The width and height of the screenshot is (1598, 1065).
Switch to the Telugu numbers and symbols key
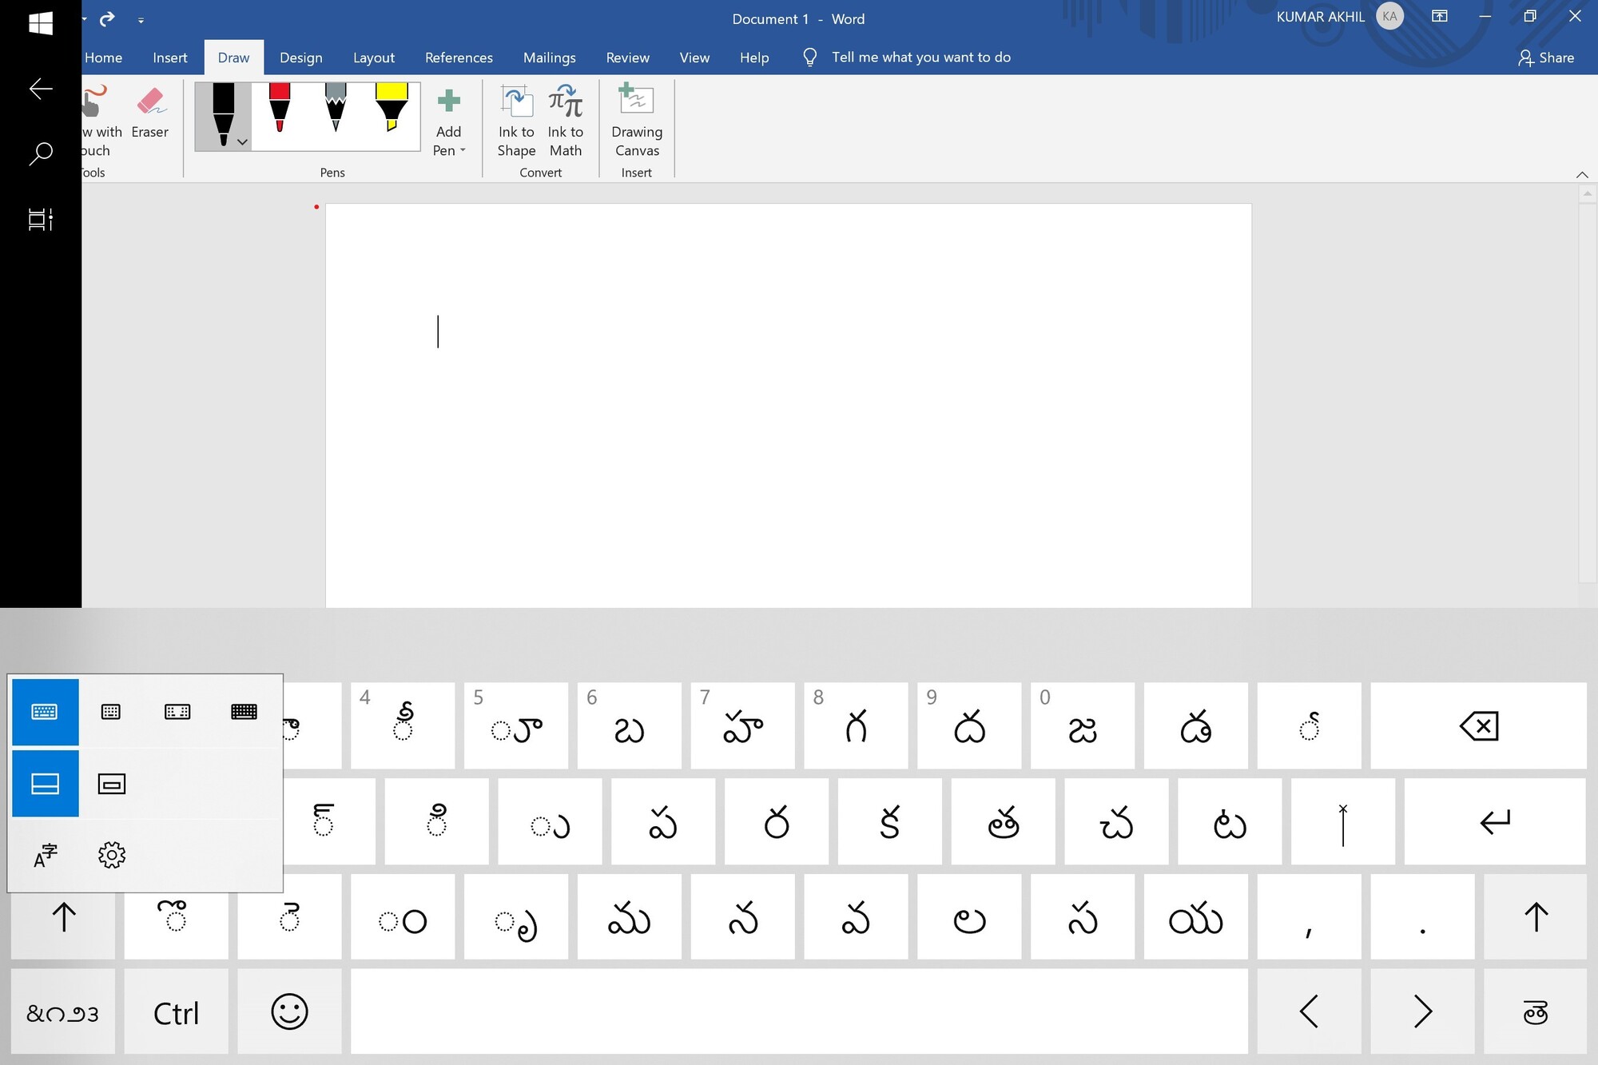pos(63,1012)
